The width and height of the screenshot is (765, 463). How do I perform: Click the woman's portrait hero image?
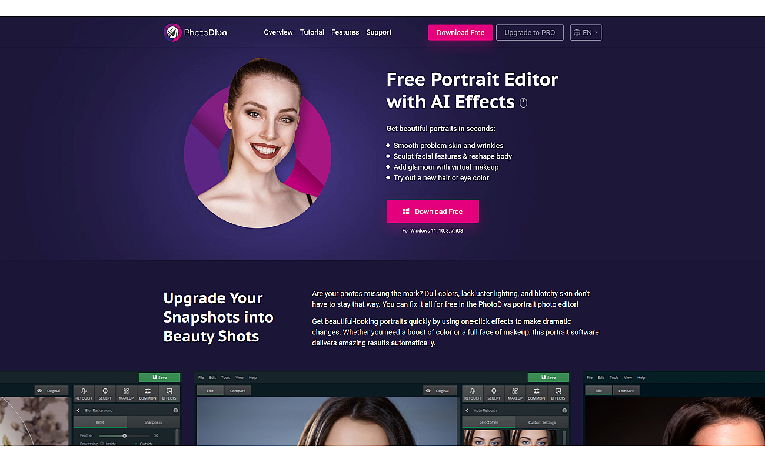pos(257,144)
